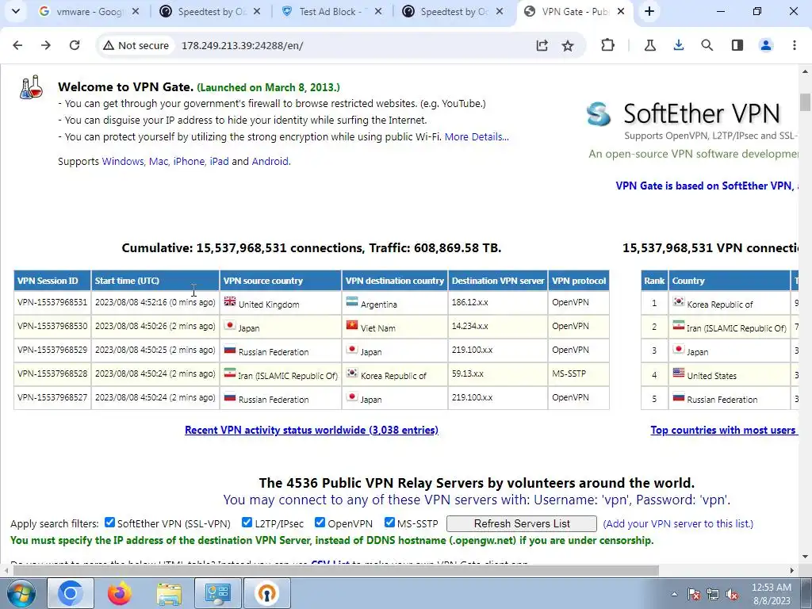Open the Downloads icon in toolbar
Screen dimensions: 812x609
(679, 45)
